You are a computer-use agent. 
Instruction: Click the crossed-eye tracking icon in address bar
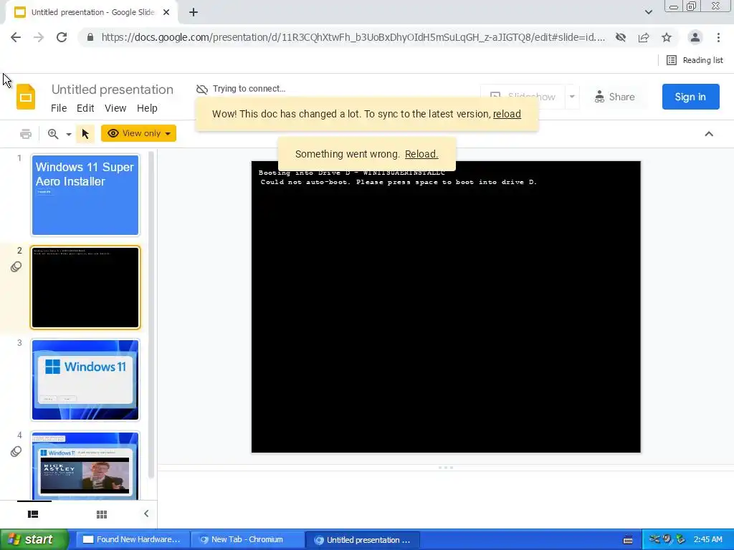pos(621,37)
